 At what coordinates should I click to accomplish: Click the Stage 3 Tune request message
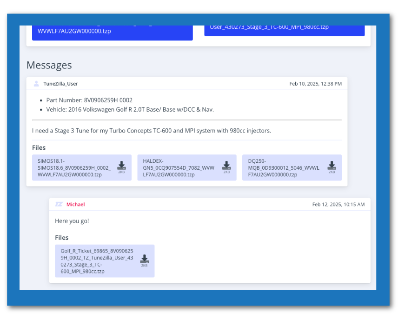tap(152, 131)
